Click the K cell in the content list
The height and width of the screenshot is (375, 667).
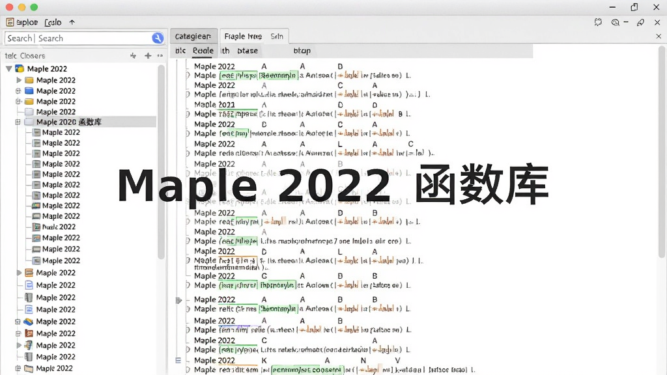coord(264,361)
